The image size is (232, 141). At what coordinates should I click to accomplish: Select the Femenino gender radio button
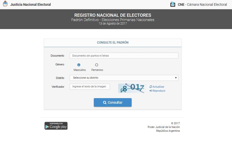[97, 65]
